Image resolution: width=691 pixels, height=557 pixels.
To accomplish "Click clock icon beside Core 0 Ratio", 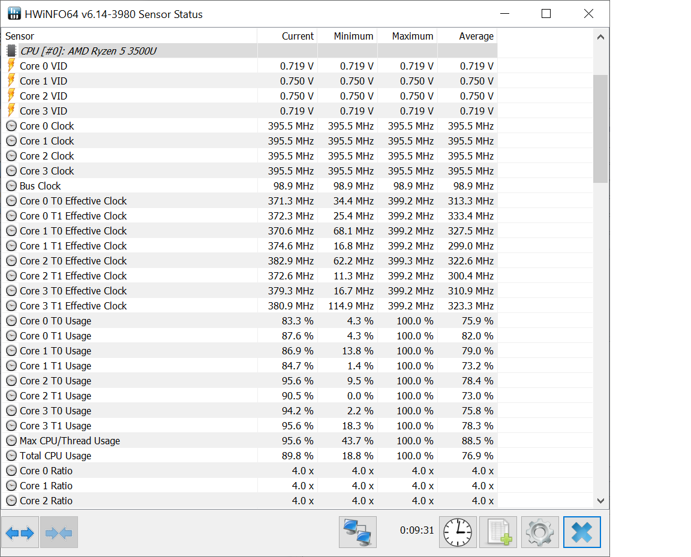I will pos(11,471).
